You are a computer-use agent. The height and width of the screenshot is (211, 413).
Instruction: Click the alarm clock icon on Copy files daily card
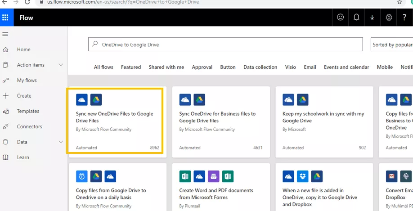coord(81,176)
